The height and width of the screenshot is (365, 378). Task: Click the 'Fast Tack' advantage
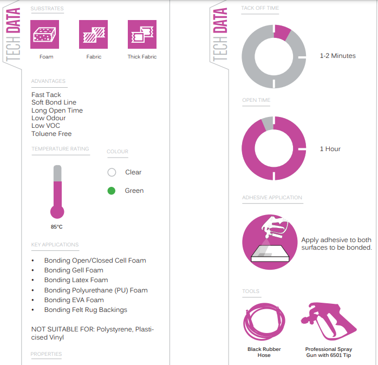pos(46,95)
